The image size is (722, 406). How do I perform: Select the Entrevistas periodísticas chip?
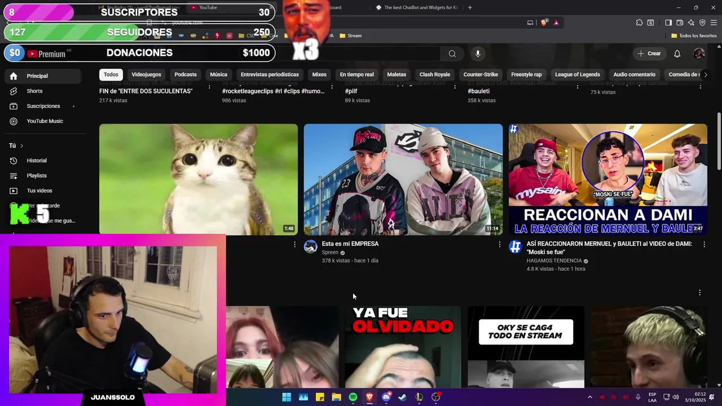270,74
